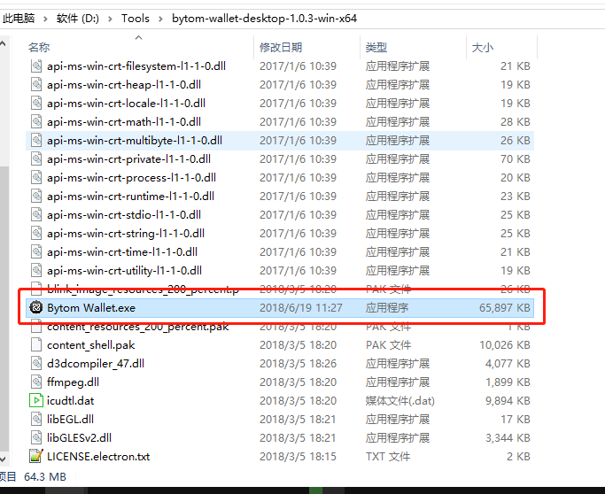Click the api-ms-win-crt-utility dll icon

36,270
